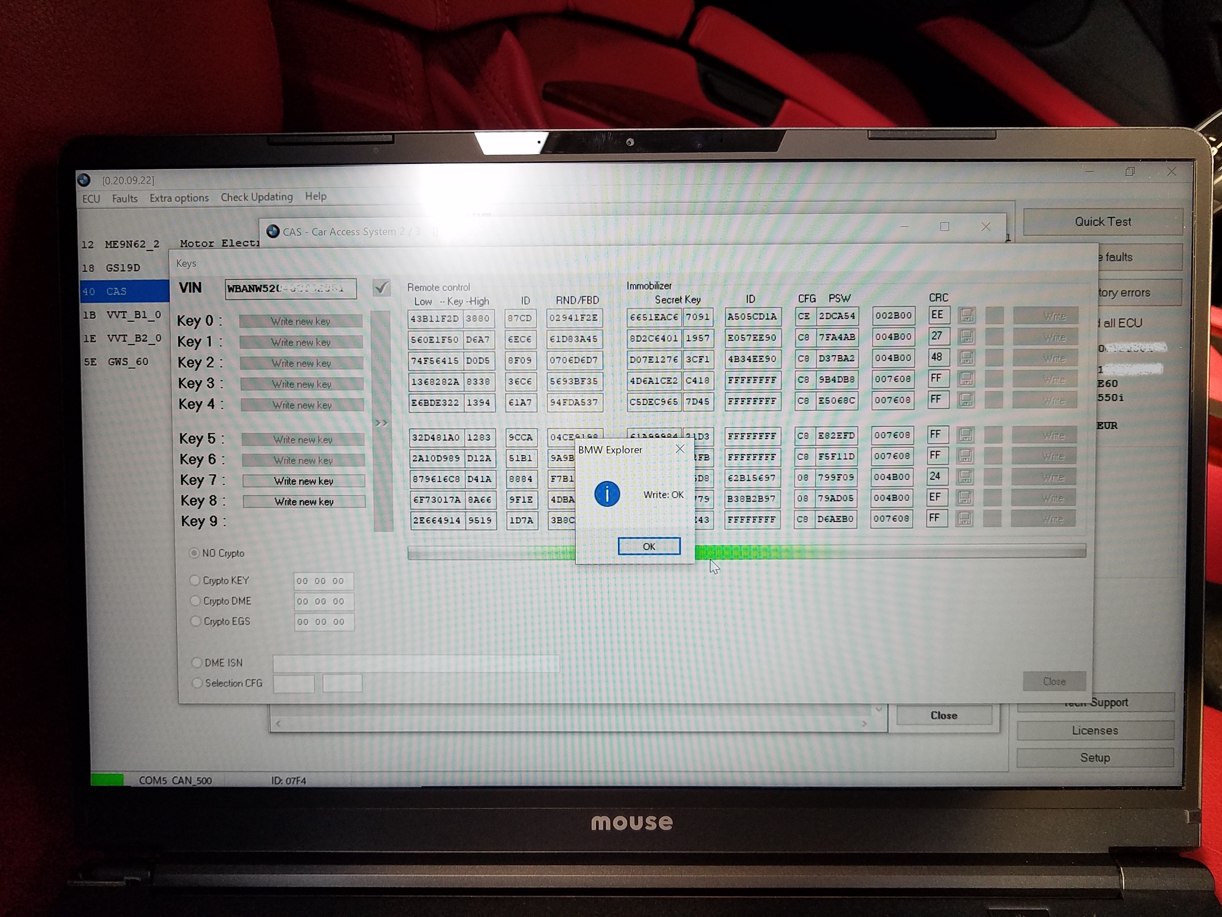
Task: Write new key for Key 5
Action: point(303,439)
